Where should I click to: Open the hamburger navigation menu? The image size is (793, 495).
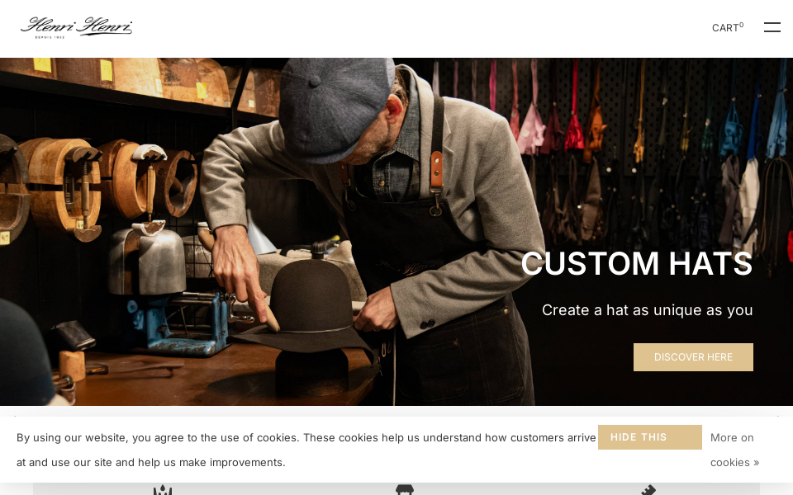(x=772, y=27)
